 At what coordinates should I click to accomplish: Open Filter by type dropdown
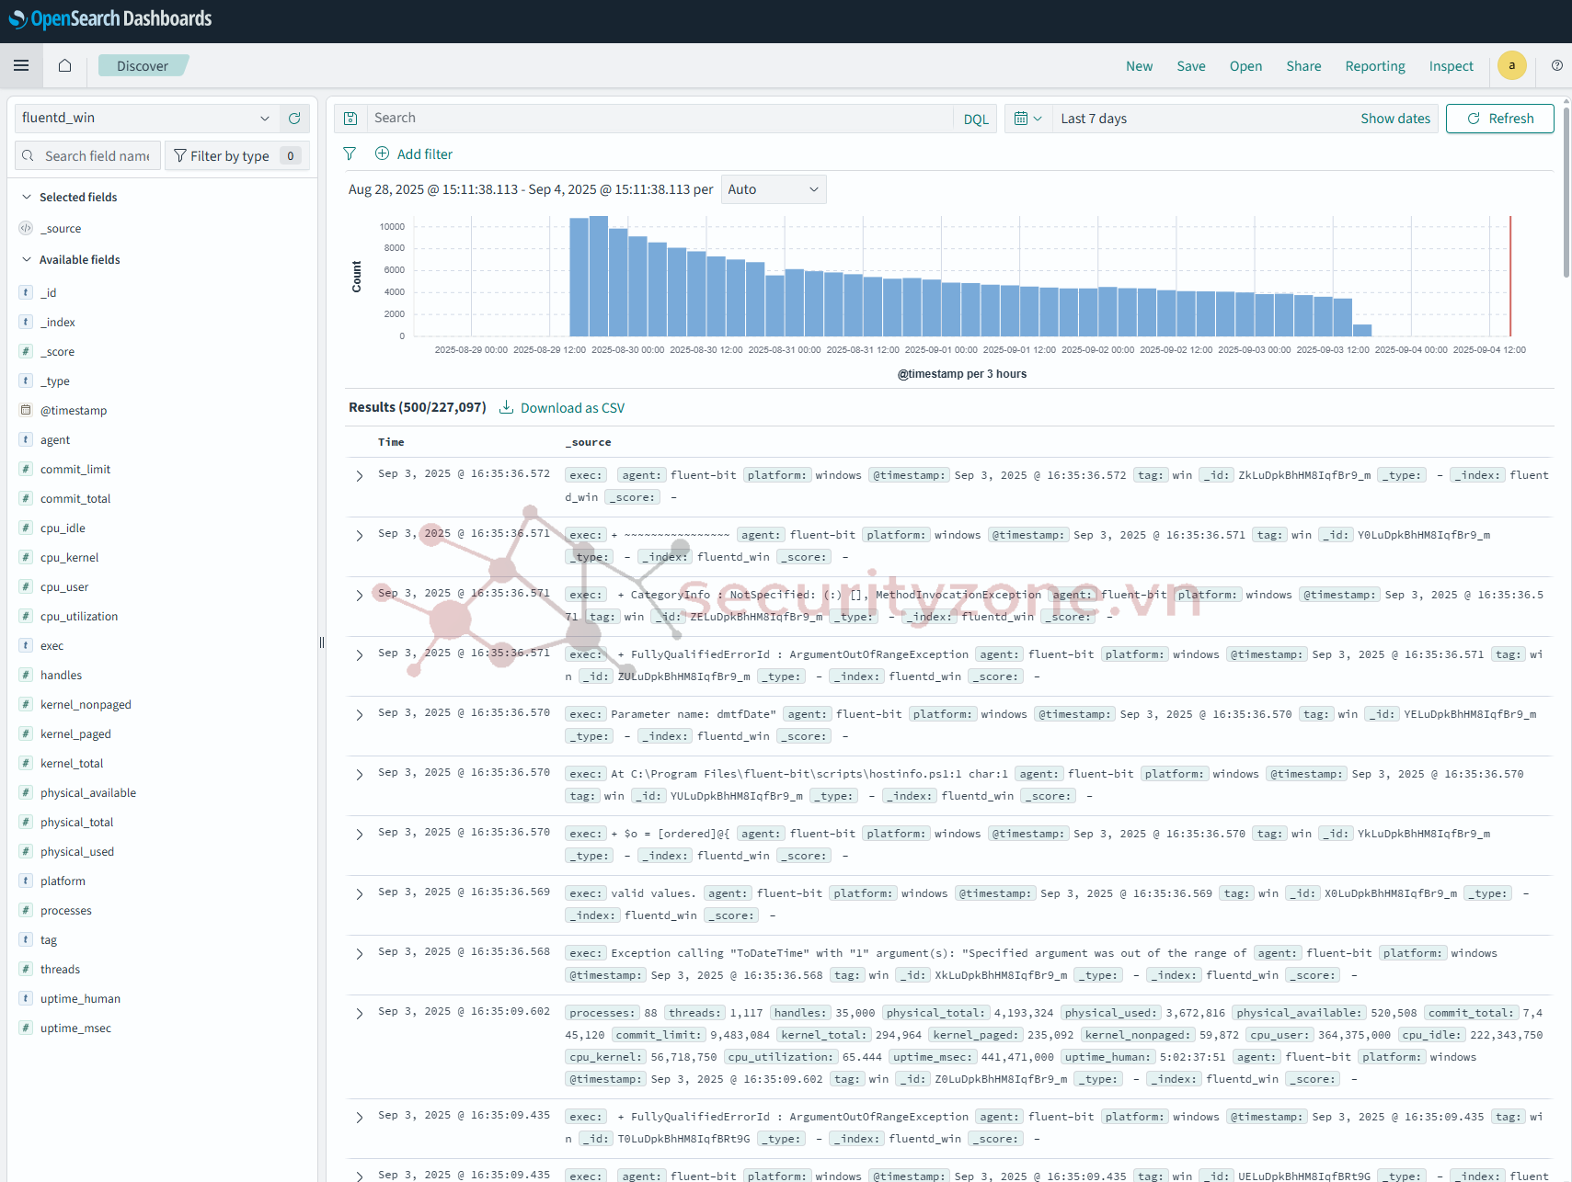(x=236, y=155)
